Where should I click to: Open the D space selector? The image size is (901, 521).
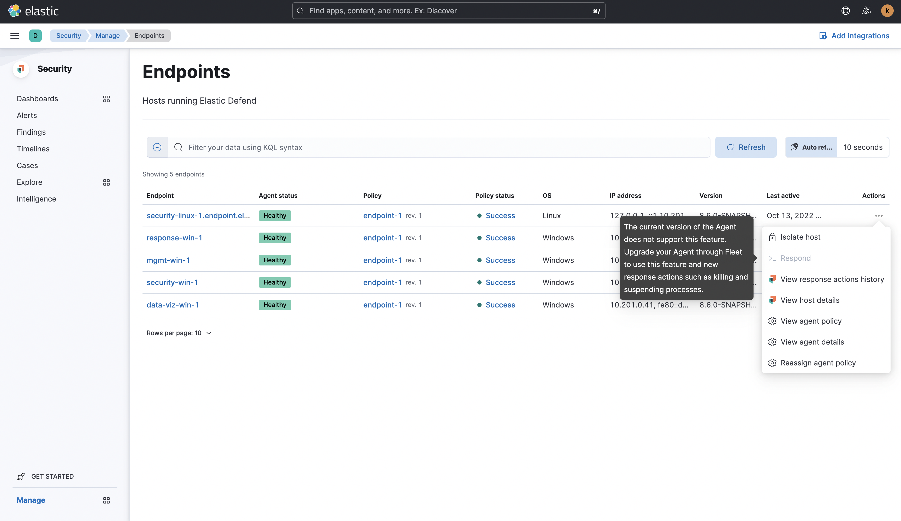pyautogui.click(x=35, y=36)
